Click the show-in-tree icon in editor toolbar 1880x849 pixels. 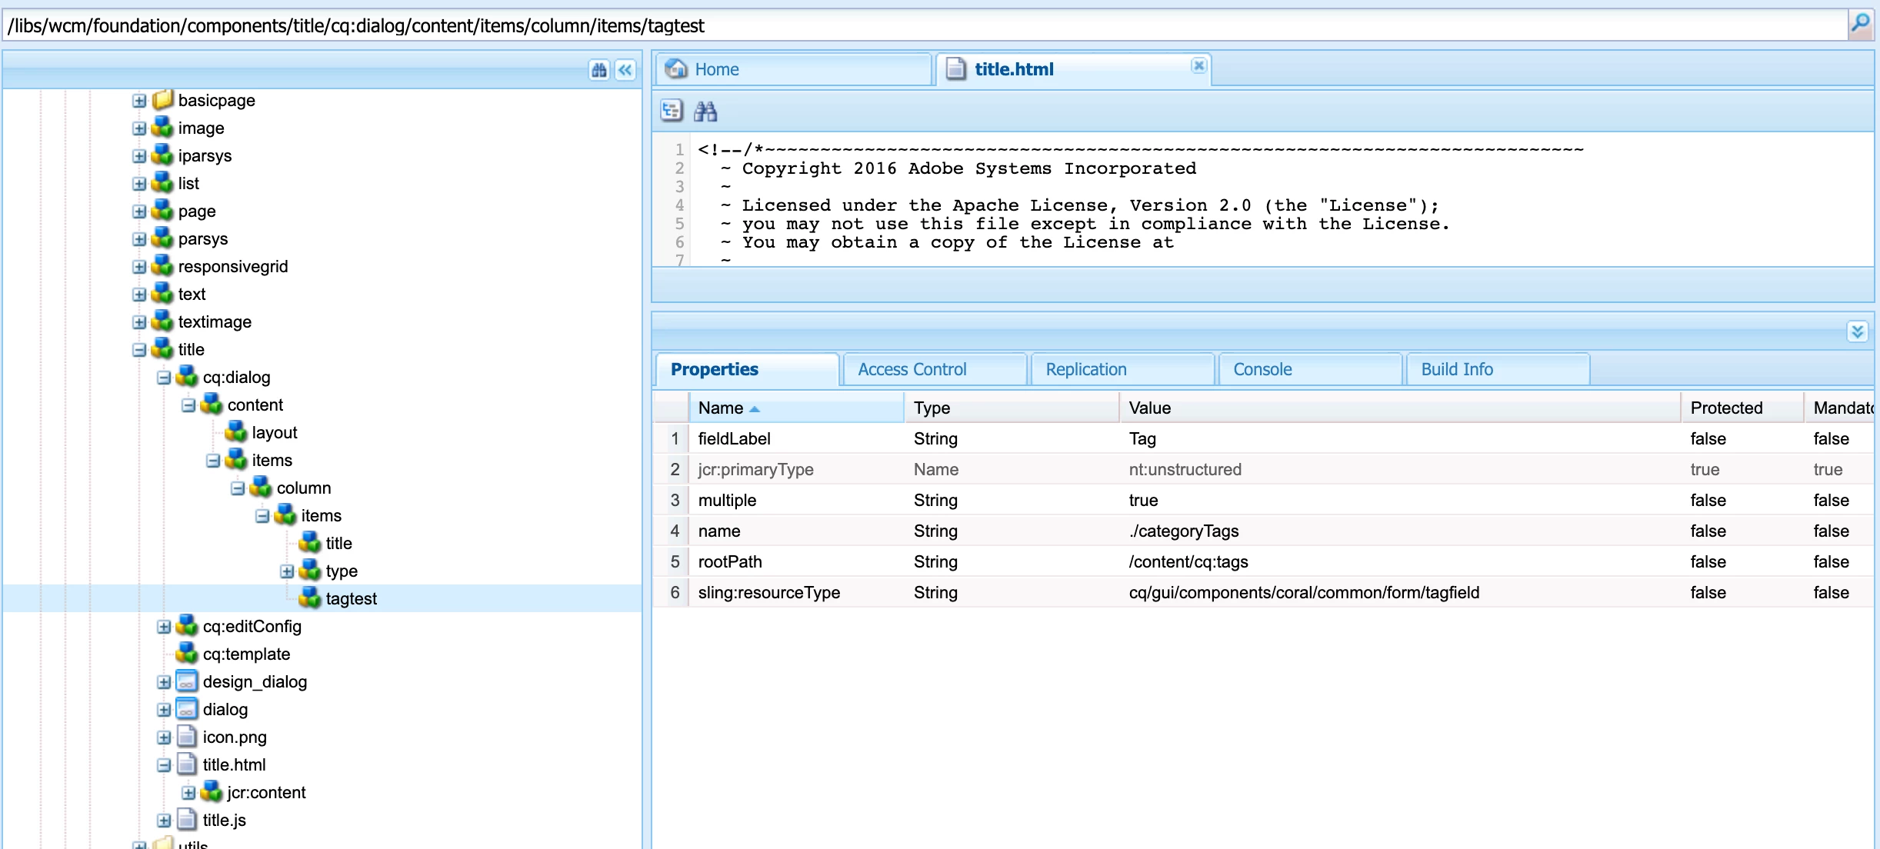(672, 112)
